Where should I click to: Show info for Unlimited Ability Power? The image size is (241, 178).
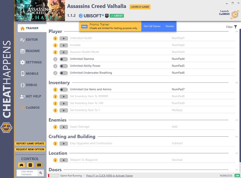(55, 66)
